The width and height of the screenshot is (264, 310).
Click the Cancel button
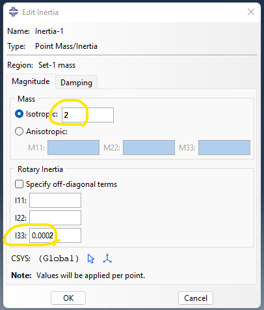(196, 298)
